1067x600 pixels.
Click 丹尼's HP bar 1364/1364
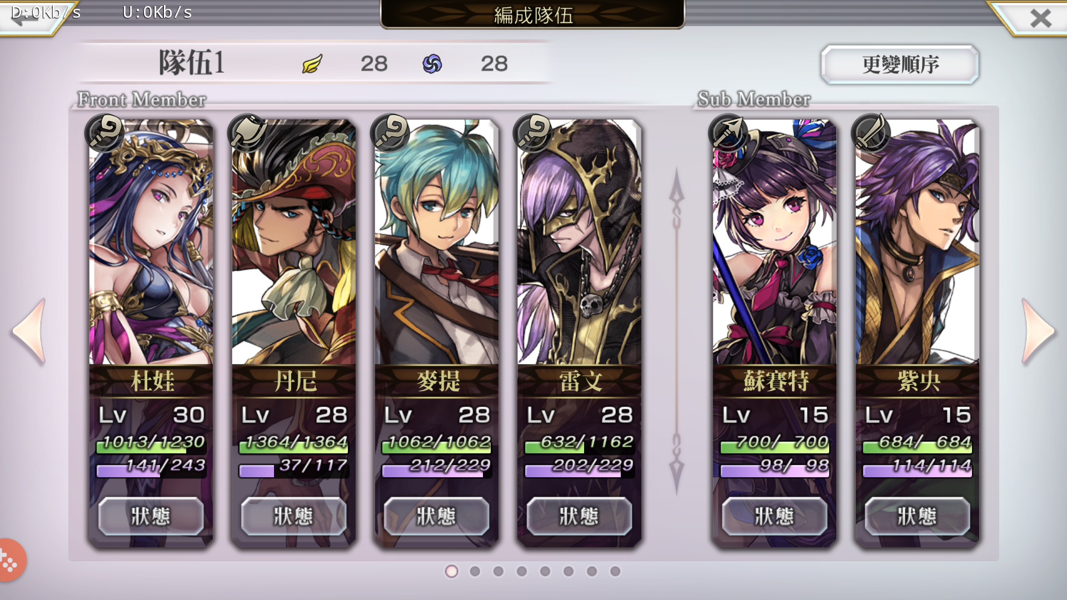pos(293,443)
